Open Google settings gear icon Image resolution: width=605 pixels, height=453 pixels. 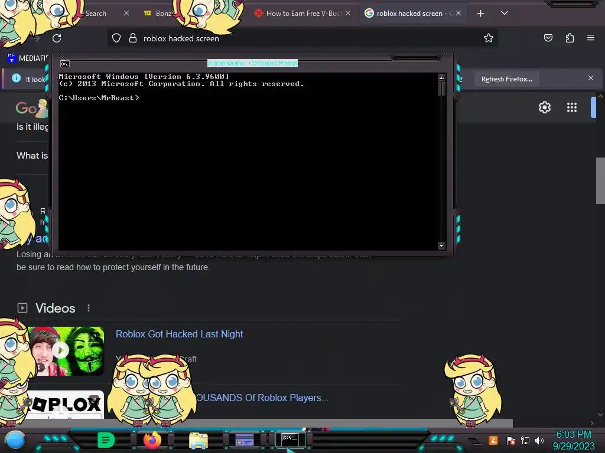point(544,107)
